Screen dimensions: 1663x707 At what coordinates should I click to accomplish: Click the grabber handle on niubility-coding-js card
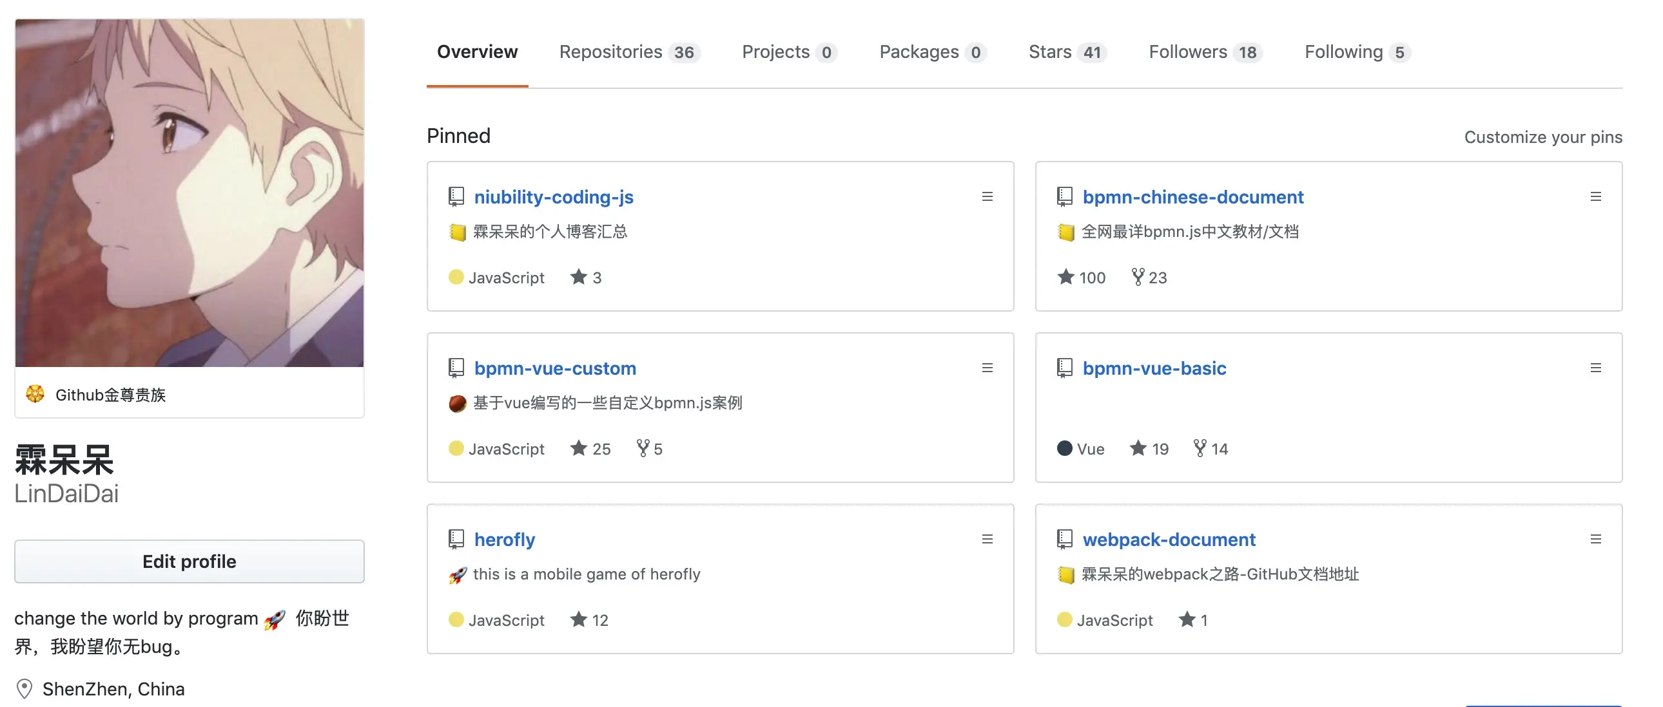pyautogui.click(x=986, y=197)
